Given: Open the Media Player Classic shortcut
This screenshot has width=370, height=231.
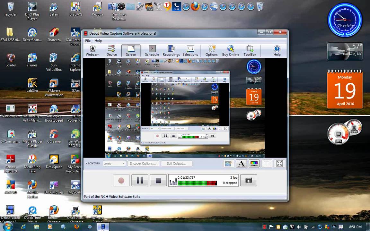Looking at the screenshot, I should point(32,138).
